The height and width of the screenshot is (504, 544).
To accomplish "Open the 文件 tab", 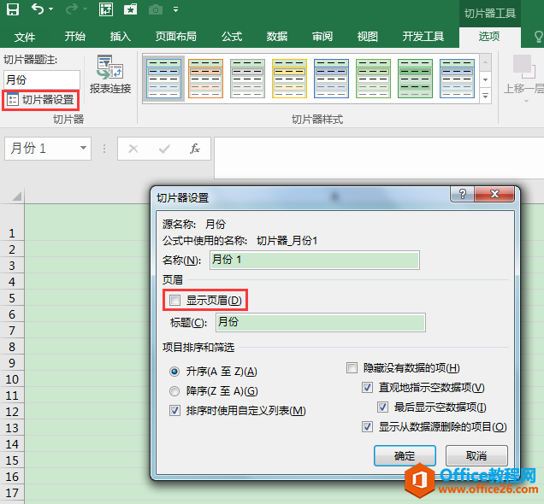I will coord(25,37).
